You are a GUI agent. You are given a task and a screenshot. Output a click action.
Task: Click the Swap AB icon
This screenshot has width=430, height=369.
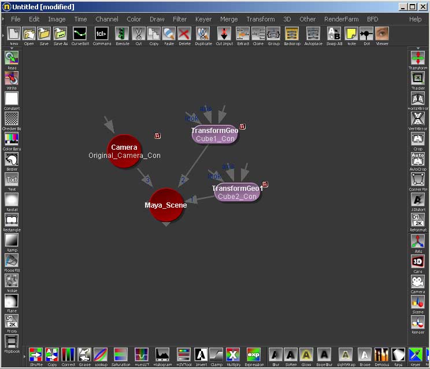click(334, 34)
